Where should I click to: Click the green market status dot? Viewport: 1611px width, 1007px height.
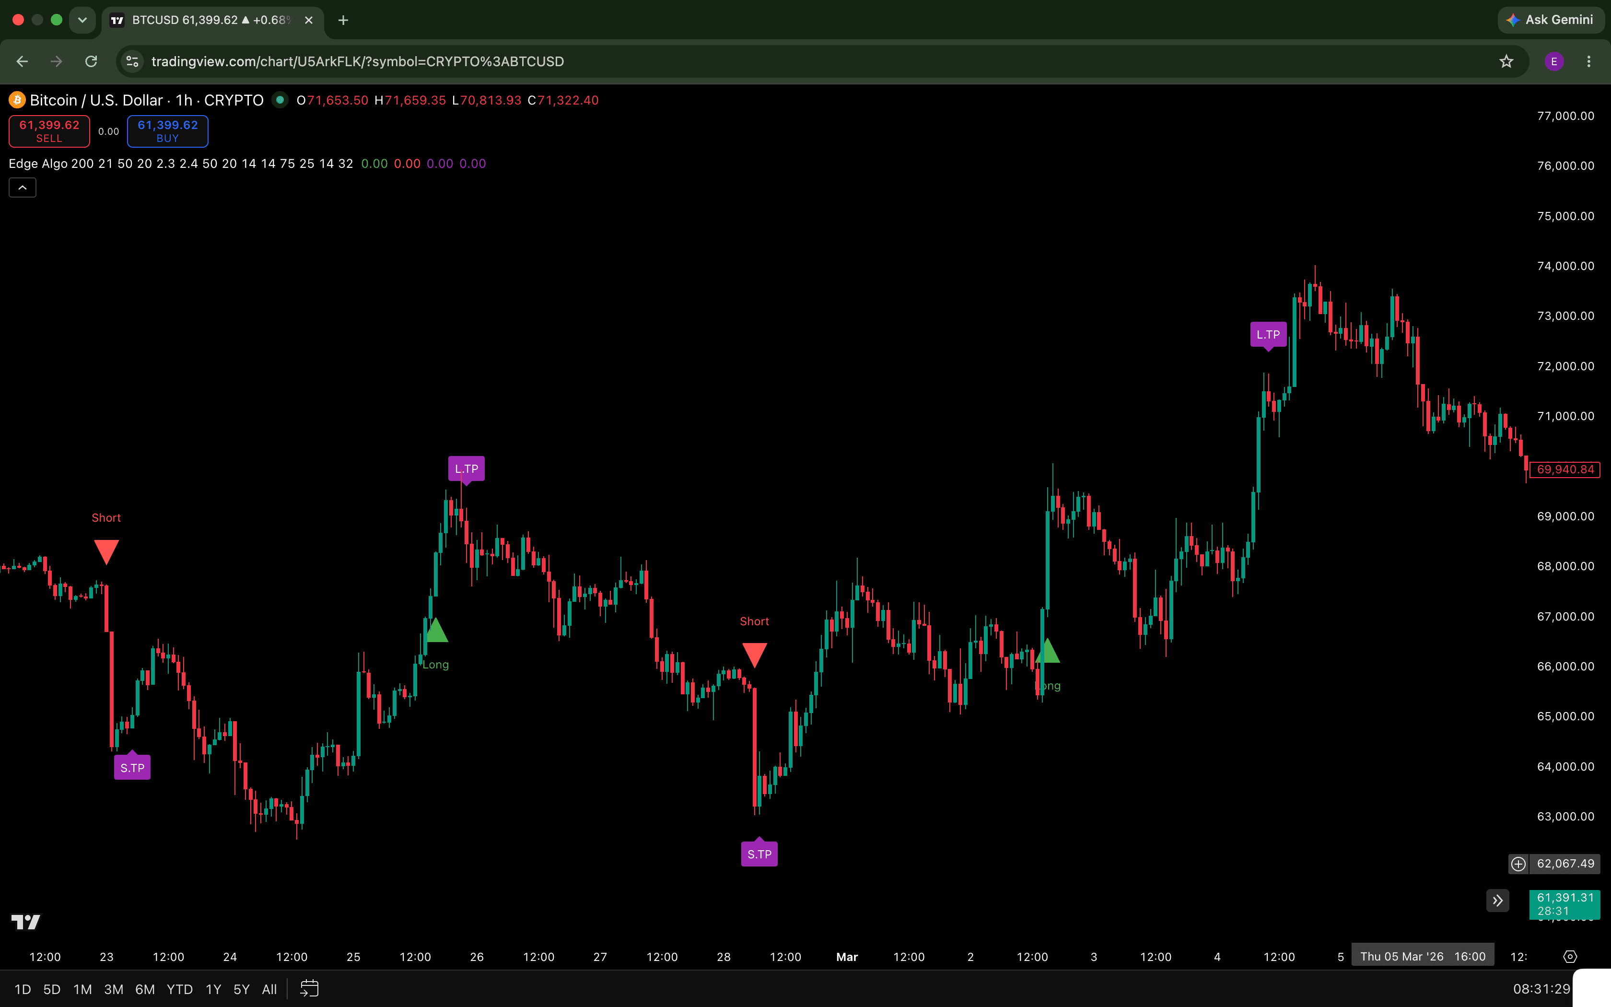280,100
